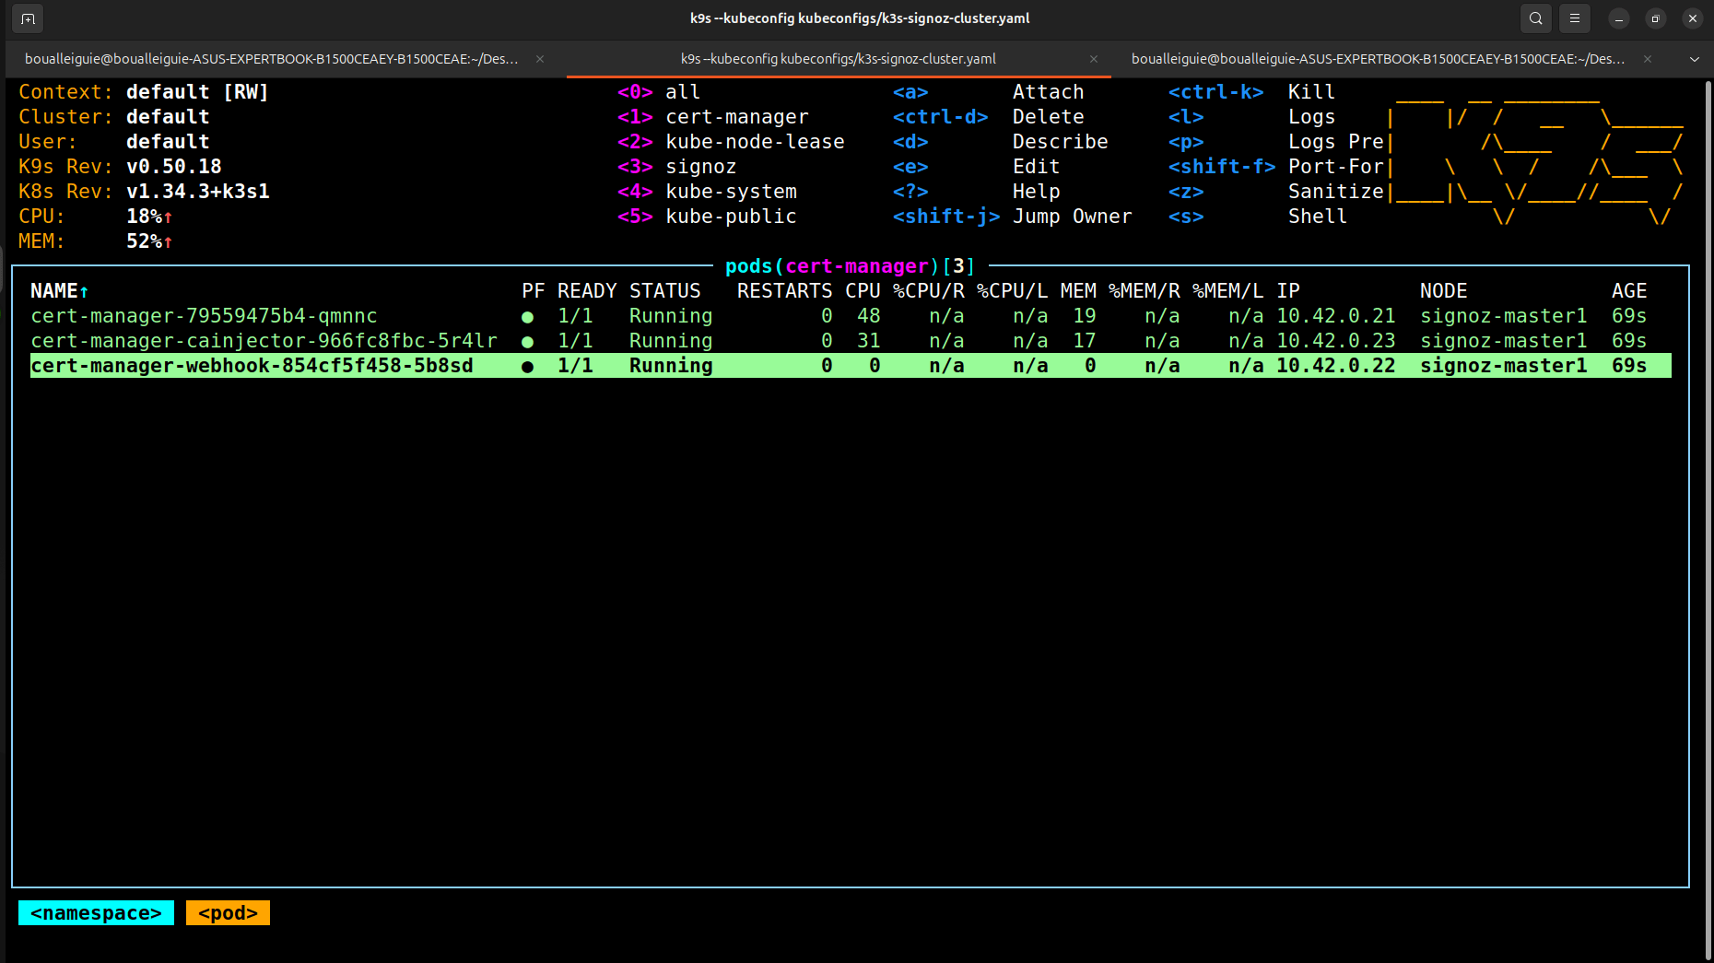This screenshot has height=963, width=1714.
Task: Maximize the terminal window
Action: click(x=1656, y=18)
